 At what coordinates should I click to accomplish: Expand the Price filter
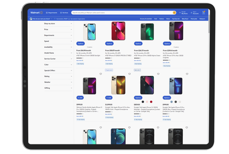pyautogui.click(x=58, y=30)
